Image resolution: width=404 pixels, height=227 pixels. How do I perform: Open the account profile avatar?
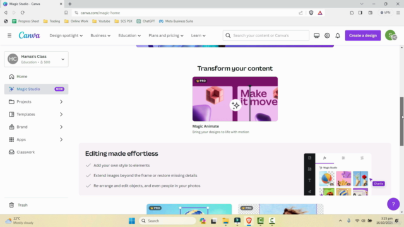(391, 35)
